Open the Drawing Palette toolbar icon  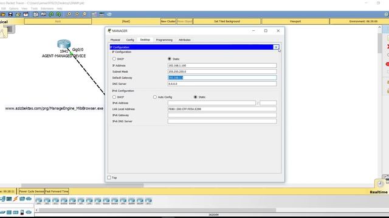[x=94, y=15]
